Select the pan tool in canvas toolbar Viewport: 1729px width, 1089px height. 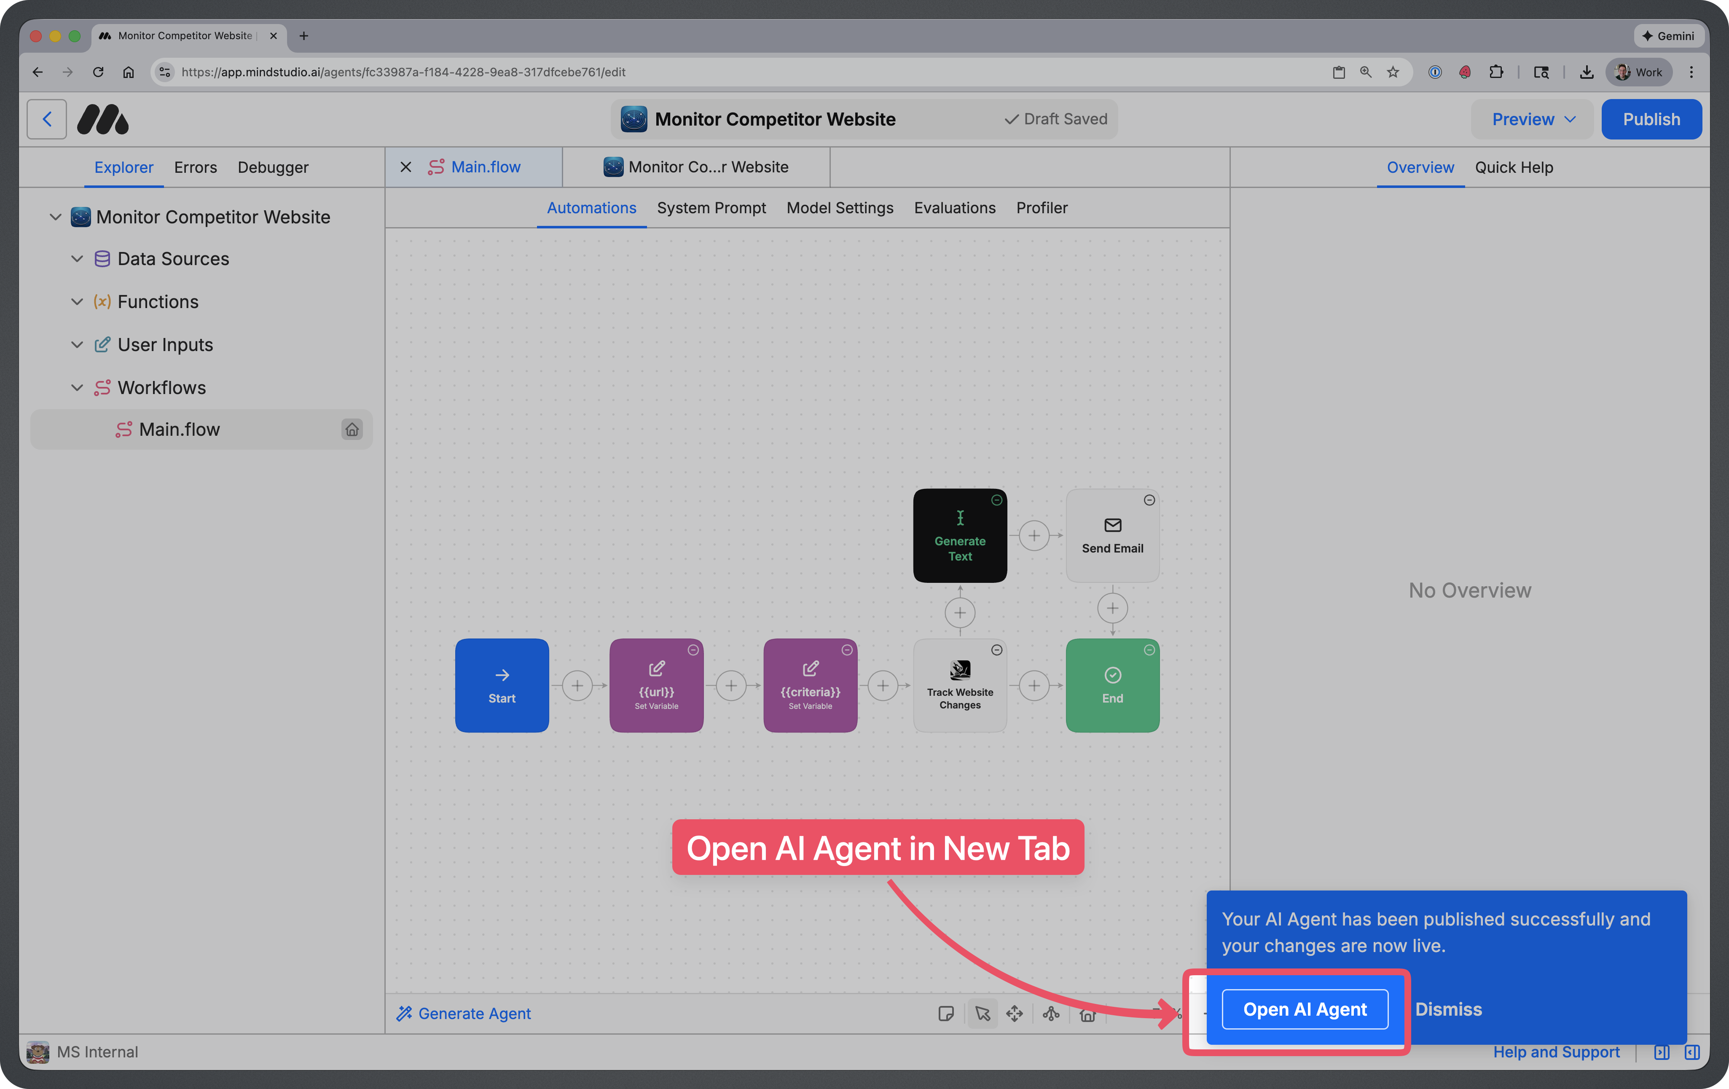pos(1015,1014)
